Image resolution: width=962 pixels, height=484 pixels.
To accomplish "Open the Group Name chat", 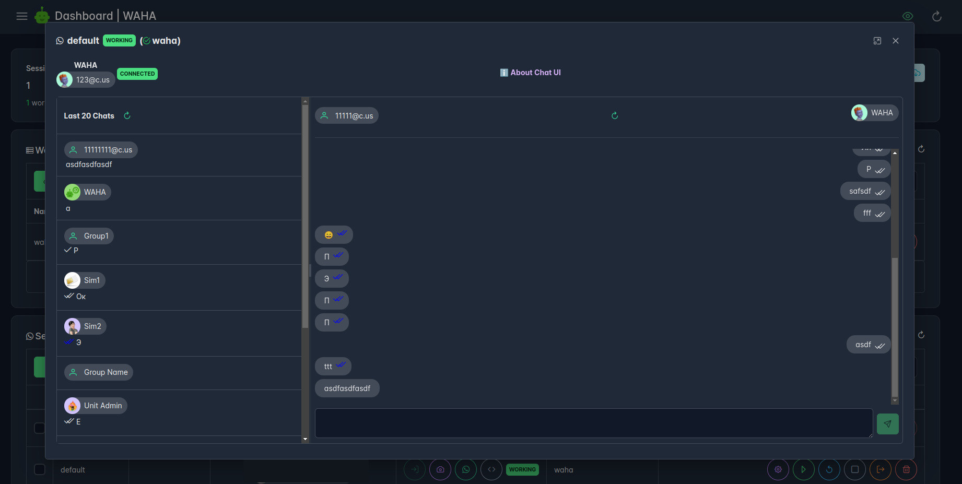I will click(179, 373).
